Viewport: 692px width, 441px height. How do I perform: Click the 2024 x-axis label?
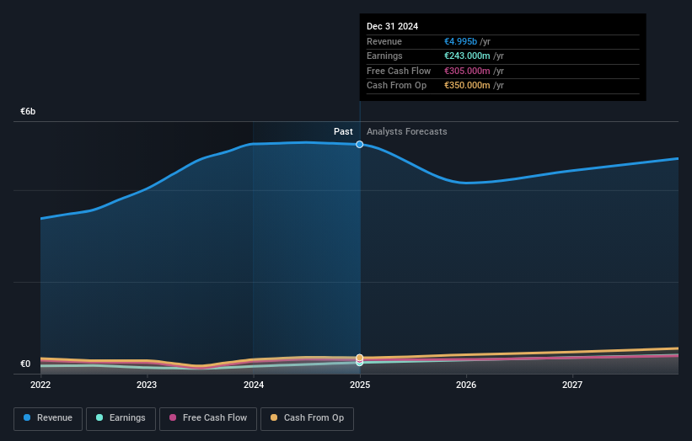pyautogui.click(x=254, y=385)
